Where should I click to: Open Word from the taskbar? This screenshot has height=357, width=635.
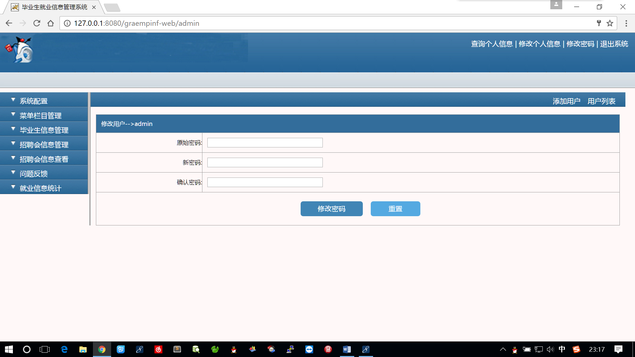(347, 349)
